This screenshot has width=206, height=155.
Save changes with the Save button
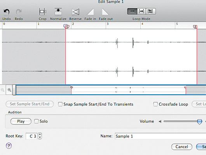[x=201, y=147]
